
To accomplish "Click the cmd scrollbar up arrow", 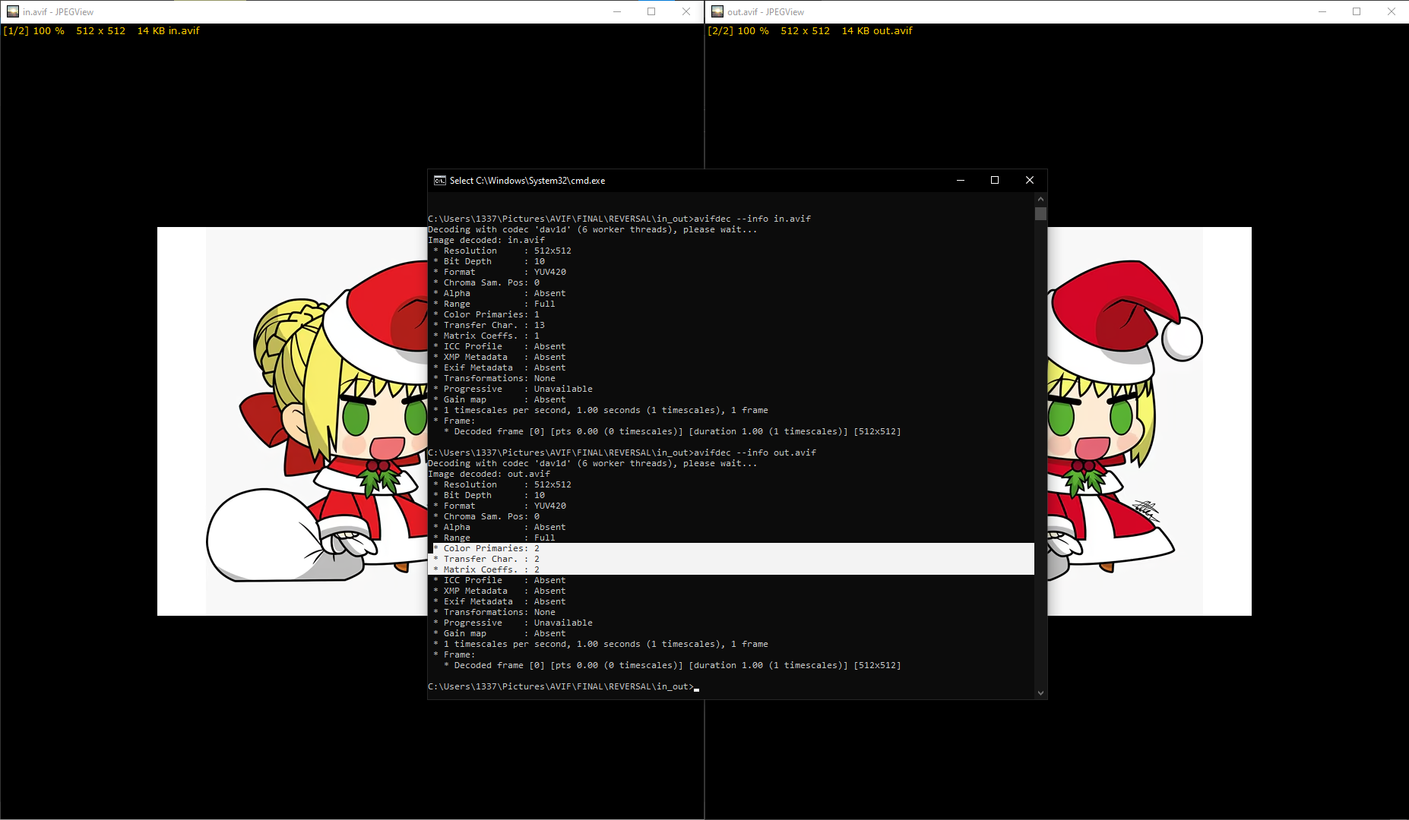I will point(1040,199).
